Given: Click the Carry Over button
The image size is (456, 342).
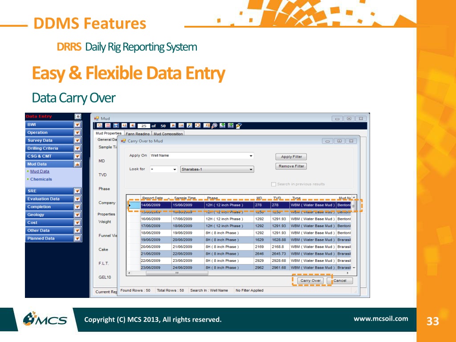Looking at the screenshot, I should 310,281.
